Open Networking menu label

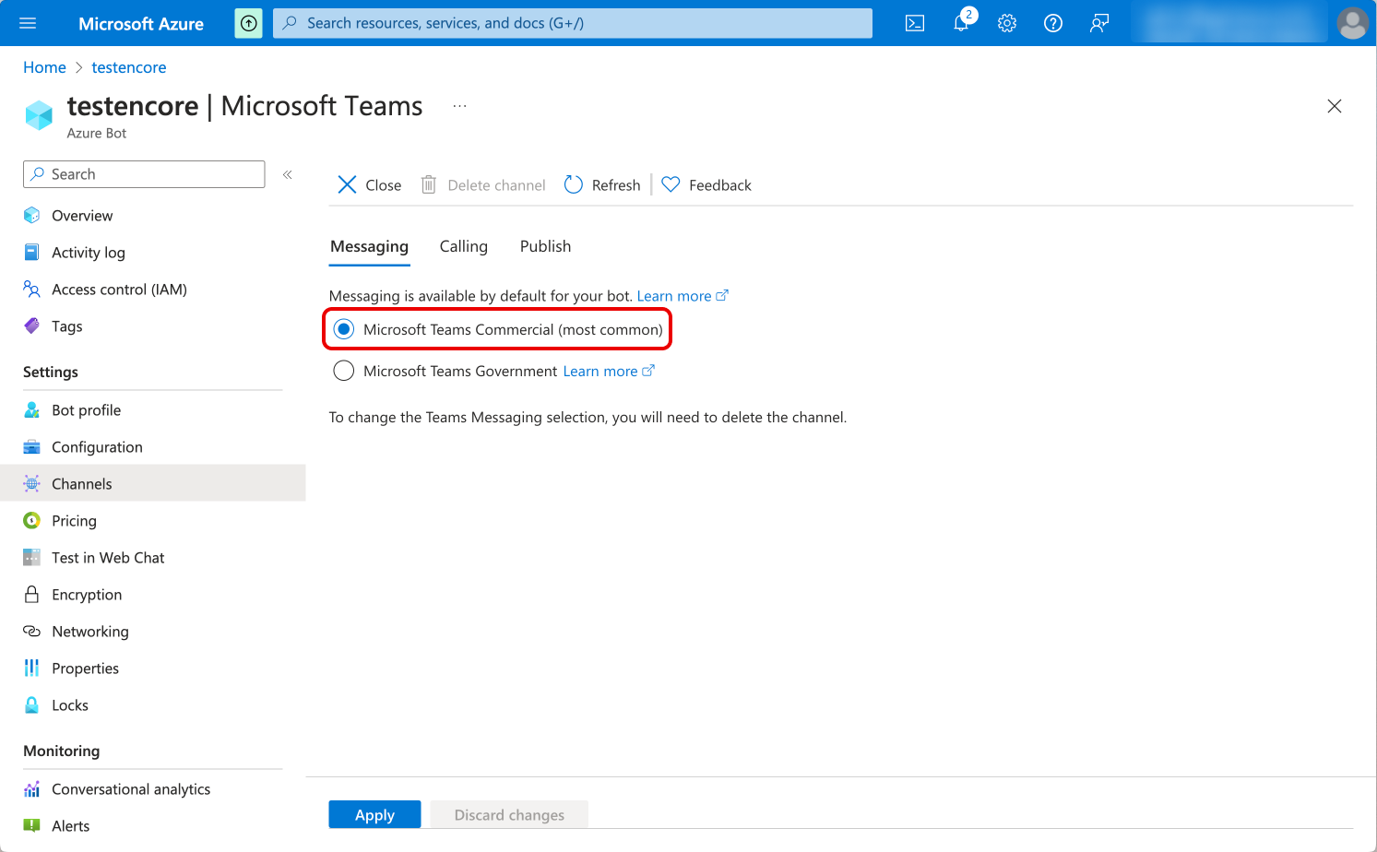pyautogui.click(x=90, y=631)
